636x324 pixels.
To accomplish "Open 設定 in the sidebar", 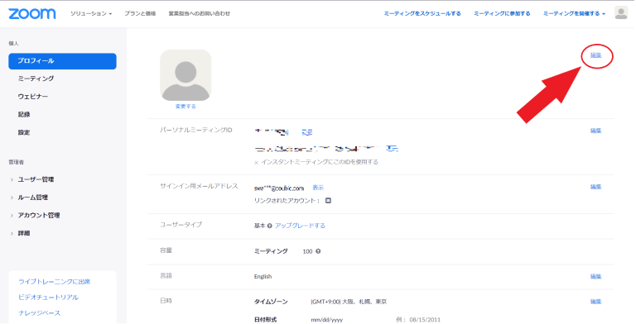I will [x=24, y=132].
